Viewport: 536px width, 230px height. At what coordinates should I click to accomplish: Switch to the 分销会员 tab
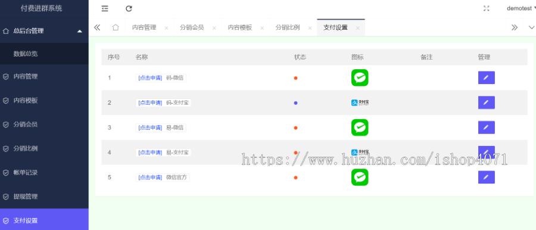point(192,28)
